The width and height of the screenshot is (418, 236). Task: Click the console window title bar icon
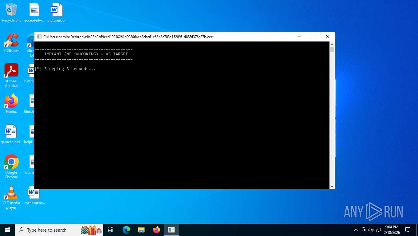39,37
